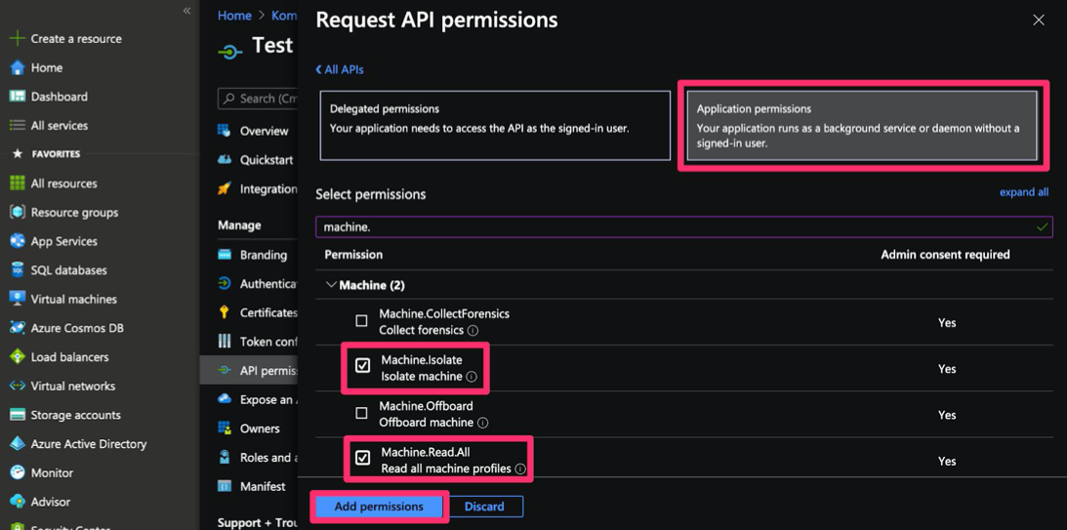1067x530 pixels.
Task: Click the Create a resource plus icon
Action: (x=18, y=39)
